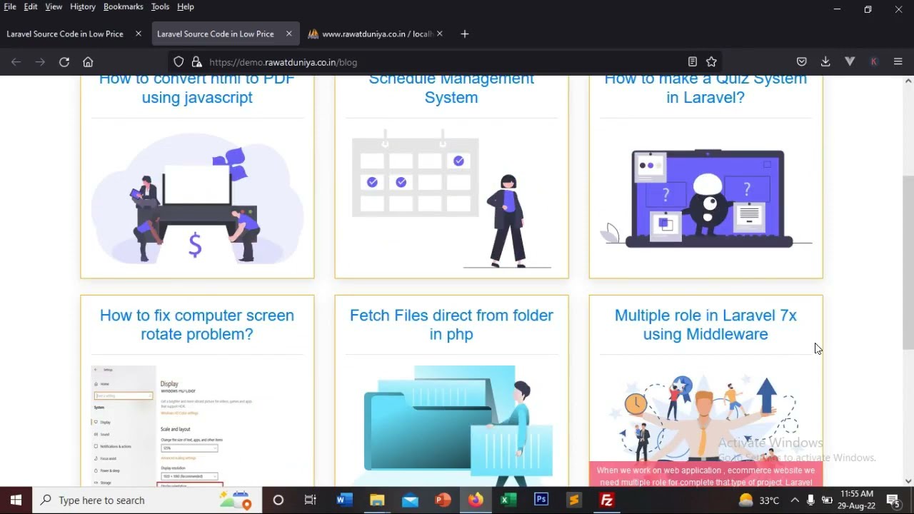Bookmark this page with the star icon

(x=711, y=62)
